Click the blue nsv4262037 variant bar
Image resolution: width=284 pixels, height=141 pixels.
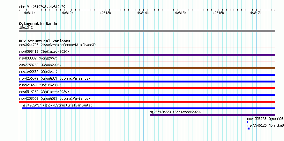click(x=148, y=108)
